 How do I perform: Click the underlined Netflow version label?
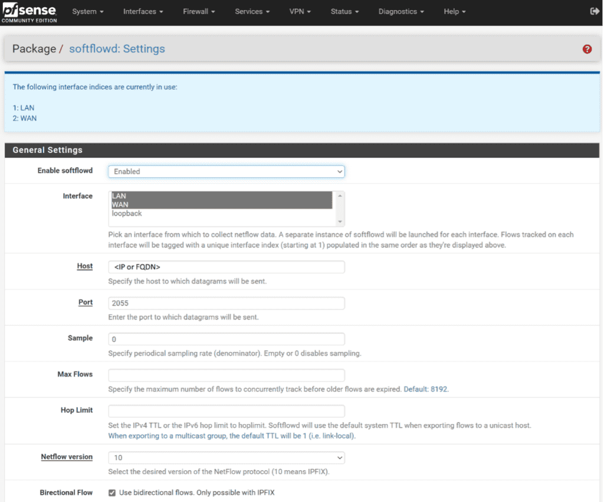click(x=67, y=457)
